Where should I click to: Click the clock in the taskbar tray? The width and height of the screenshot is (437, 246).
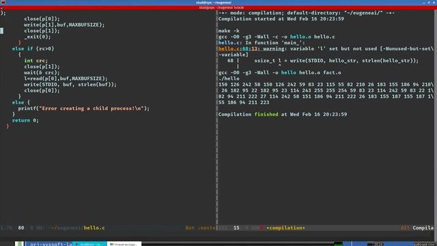[x=375, y=245]
